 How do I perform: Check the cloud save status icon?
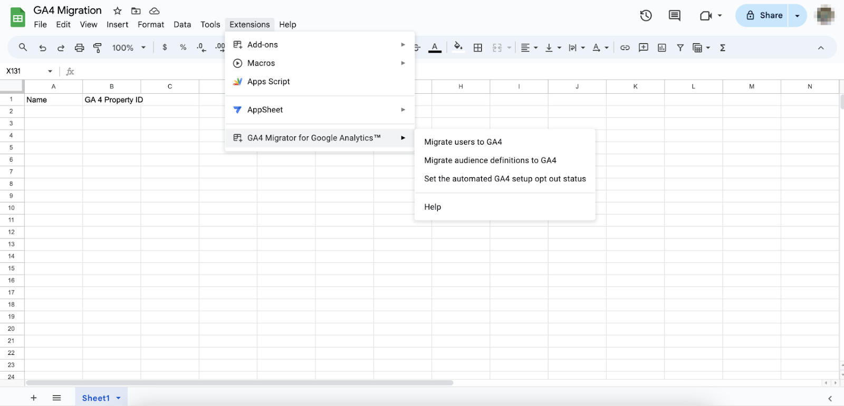click(155, 11)
